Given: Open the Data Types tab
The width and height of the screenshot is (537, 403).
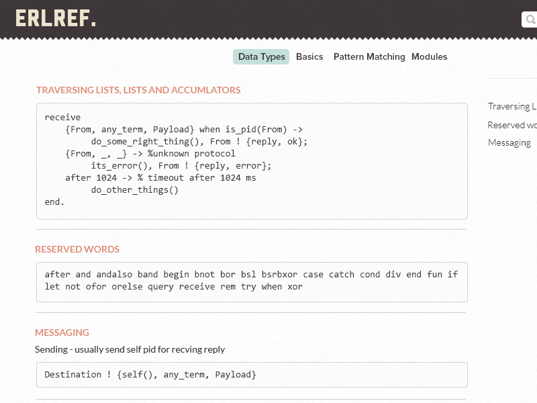Looking at the screenshot, I should [x=261, y=57].
